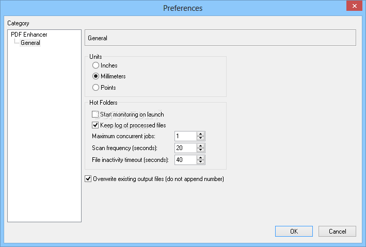Click the File inactivity timeout field
Image resolution: width=366 pixels, height=247 pixels.
[185, 160]
